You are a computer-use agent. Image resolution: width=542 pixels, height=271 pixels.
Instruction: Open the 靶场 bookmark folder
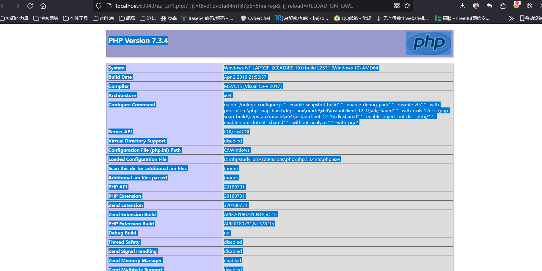[127, 18]
